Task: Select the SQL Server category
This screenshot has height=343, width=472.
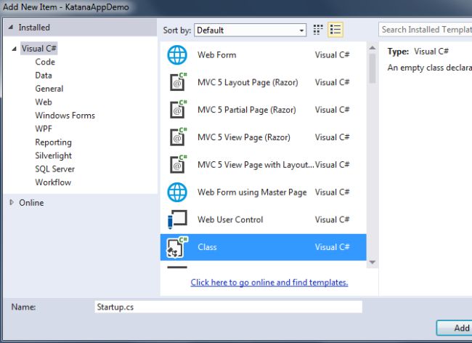Action: click(x=54, y=169)
